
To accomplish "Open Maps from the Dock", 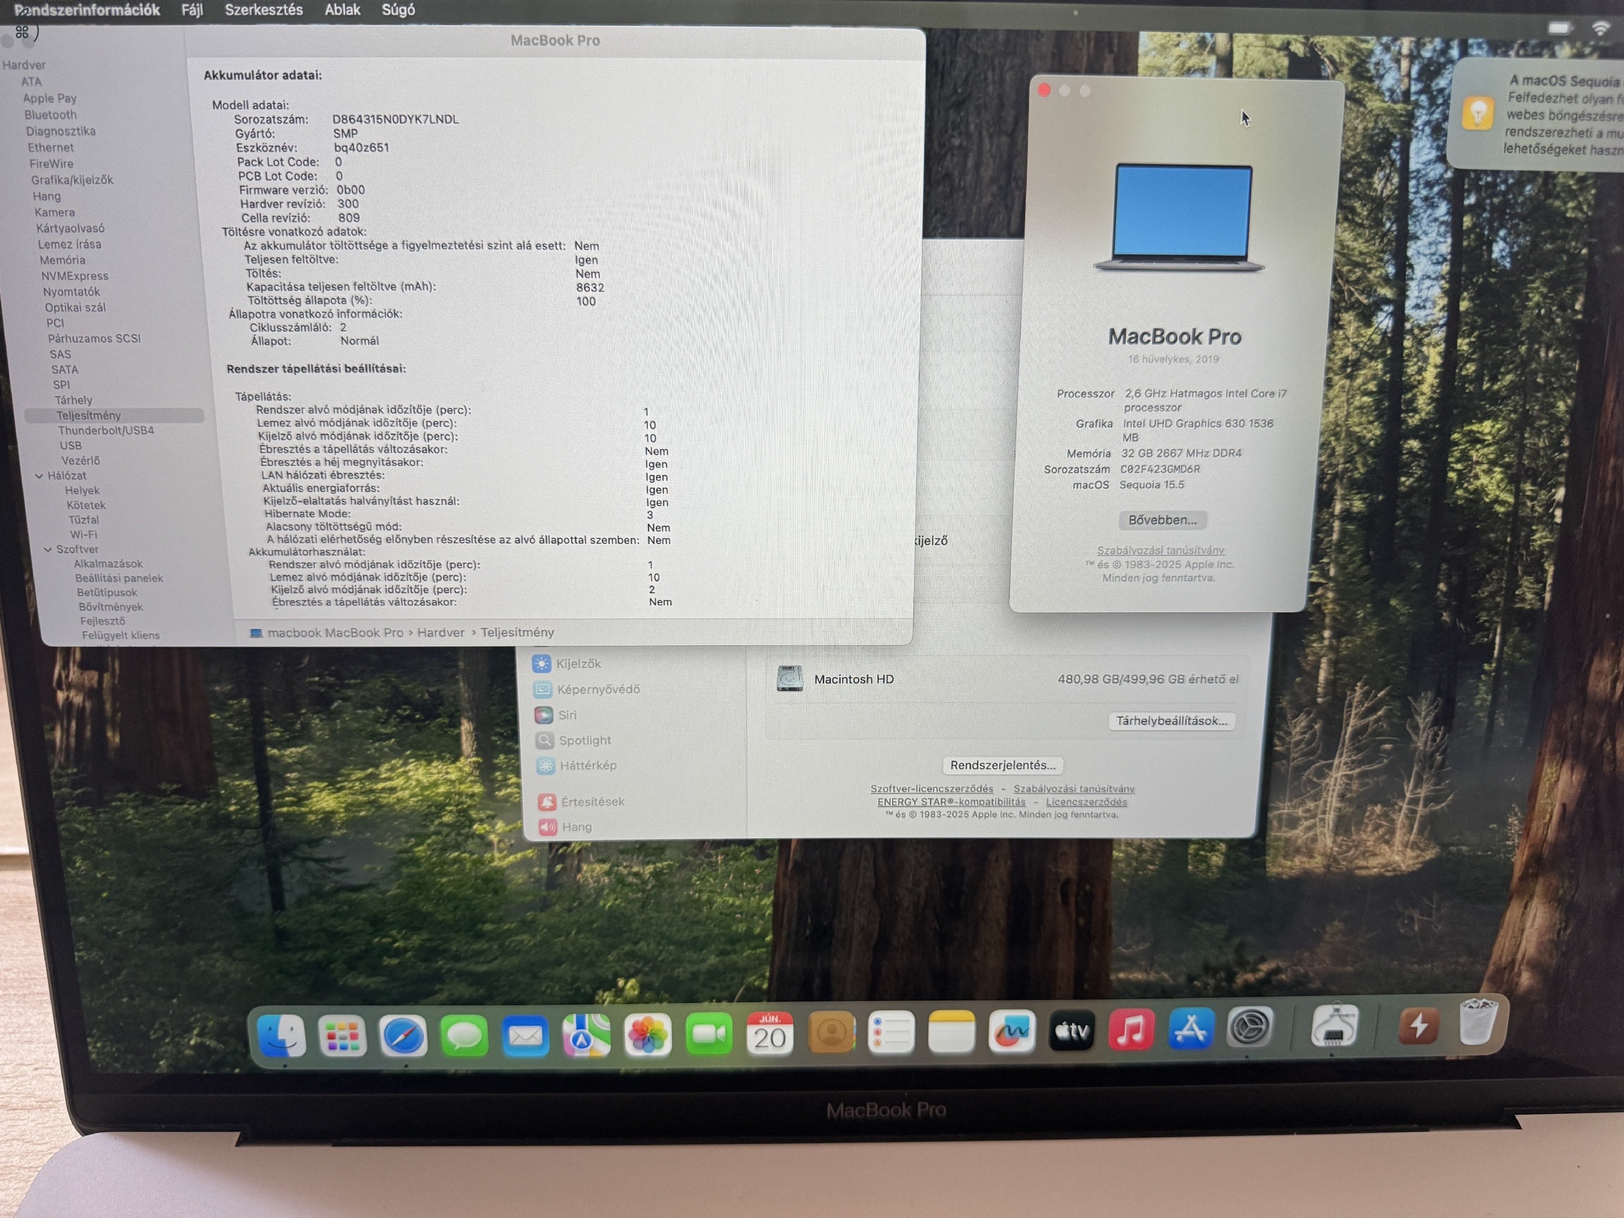I will coord(586,1035).
